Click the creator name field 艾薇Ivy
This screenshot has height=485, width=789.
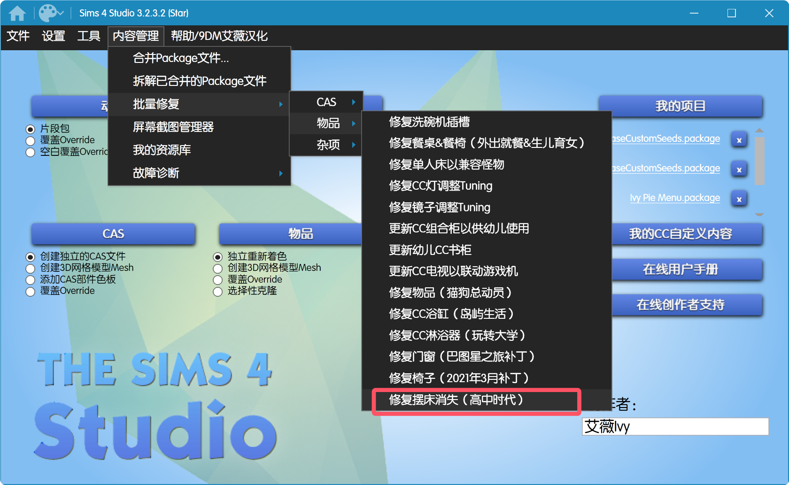click(675, 427)
